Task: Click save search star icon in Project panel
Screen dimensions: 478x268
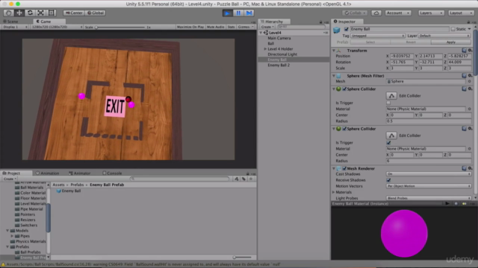Action: pyautogui.click(x=251, y=179)
